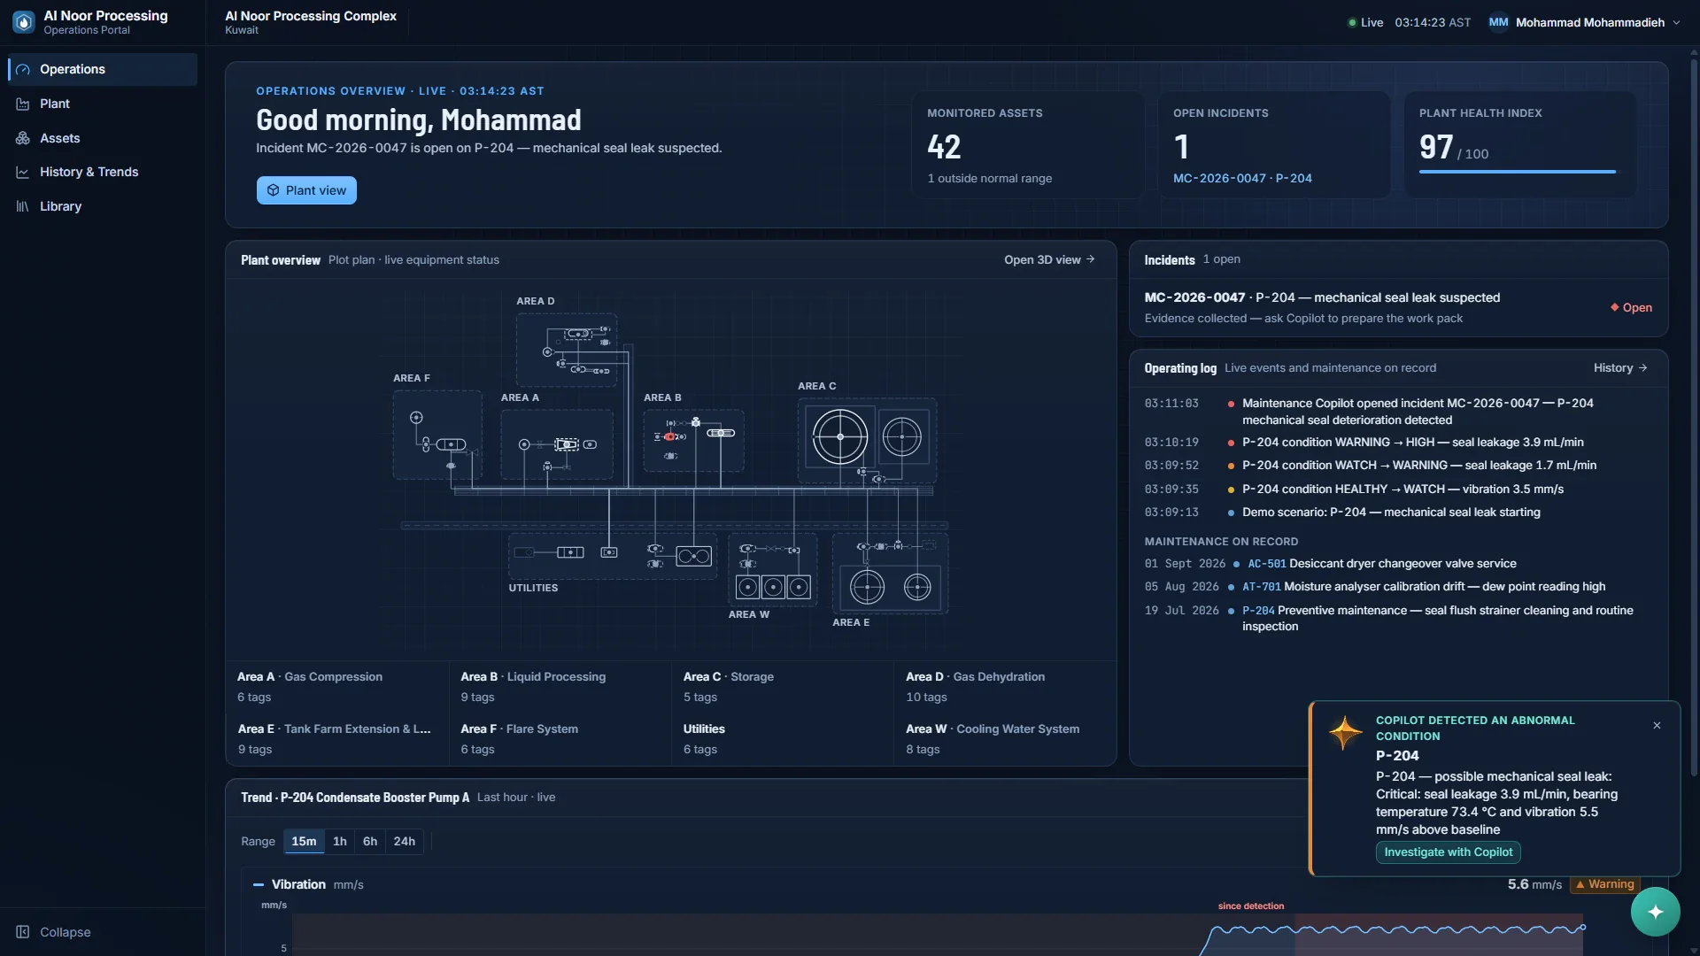This screenshot has width=1700, height=956.
Task: Click the Library books icon
Action: pyautogui.click(x=23, y=206)
